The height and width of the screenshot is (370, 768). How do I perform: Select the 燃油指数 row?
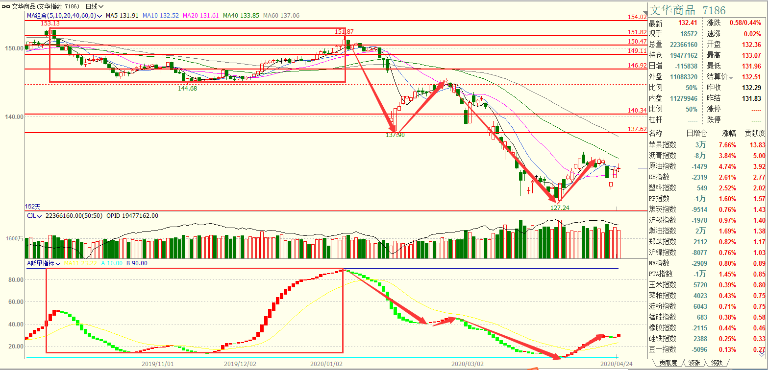click(x=707, y=231)
